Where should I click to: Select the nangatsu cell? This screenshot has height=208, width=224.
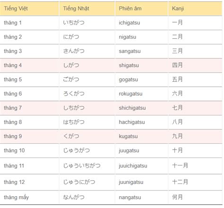(x=142, y=197)
